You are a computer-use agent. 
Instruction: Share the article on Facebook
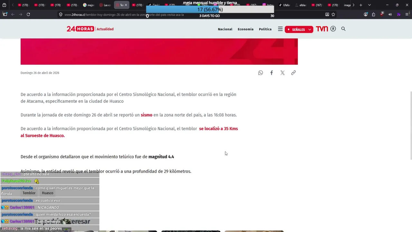[x=271, y=73]
